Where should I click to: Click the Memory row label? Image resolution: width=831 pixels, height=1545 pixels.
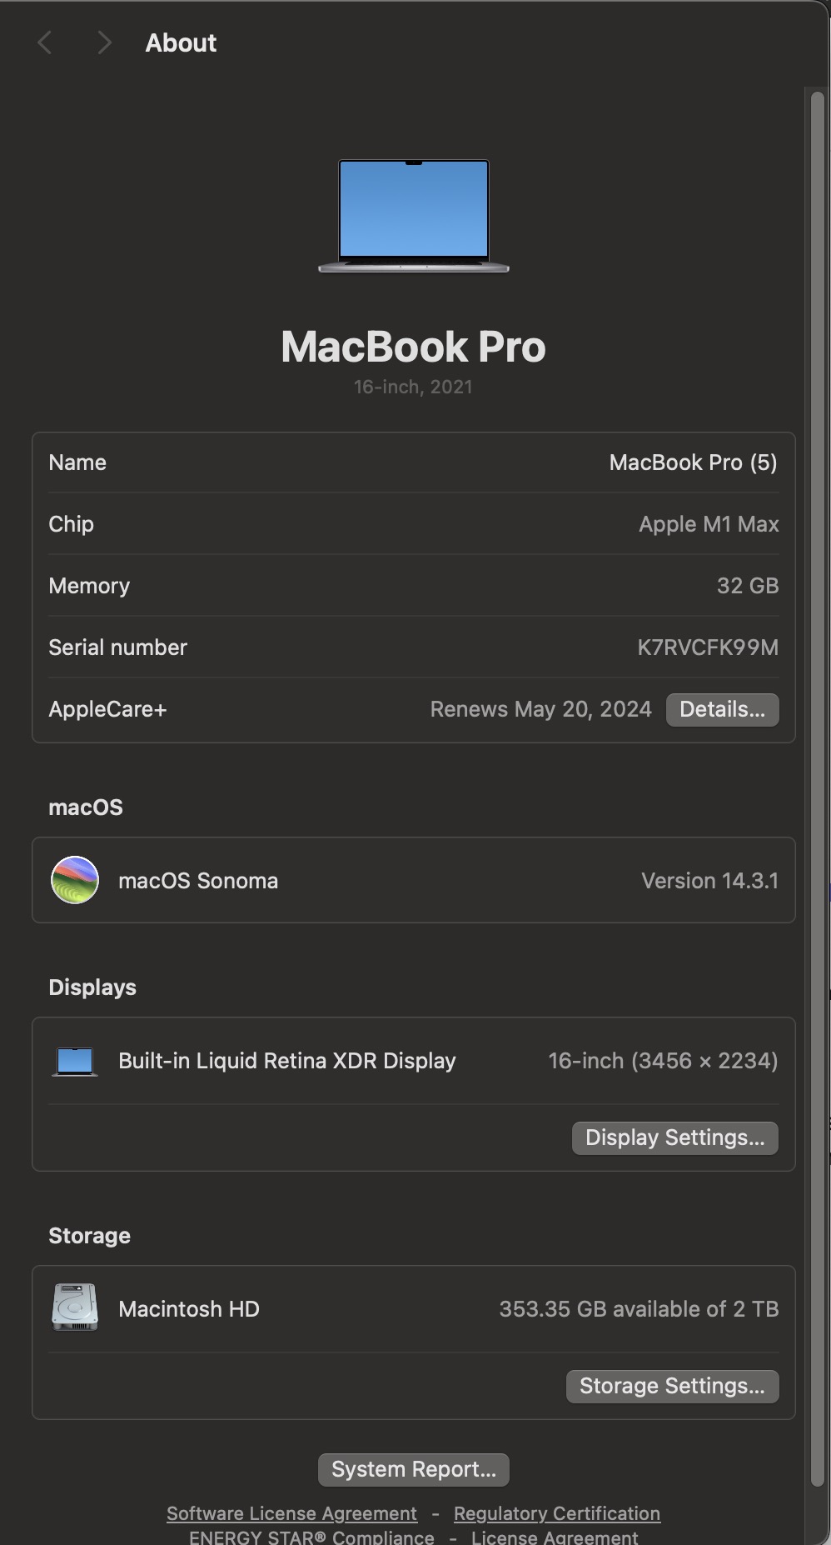[89, 586]
